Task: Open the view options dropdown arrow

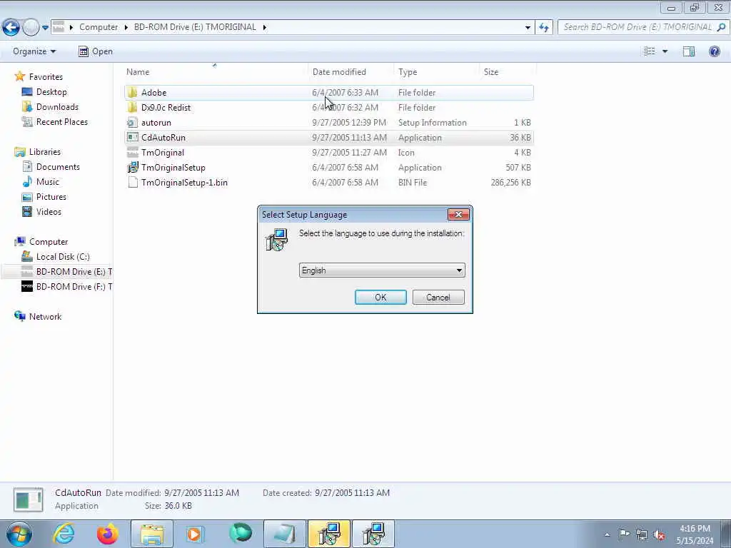Action: (665, 51)
